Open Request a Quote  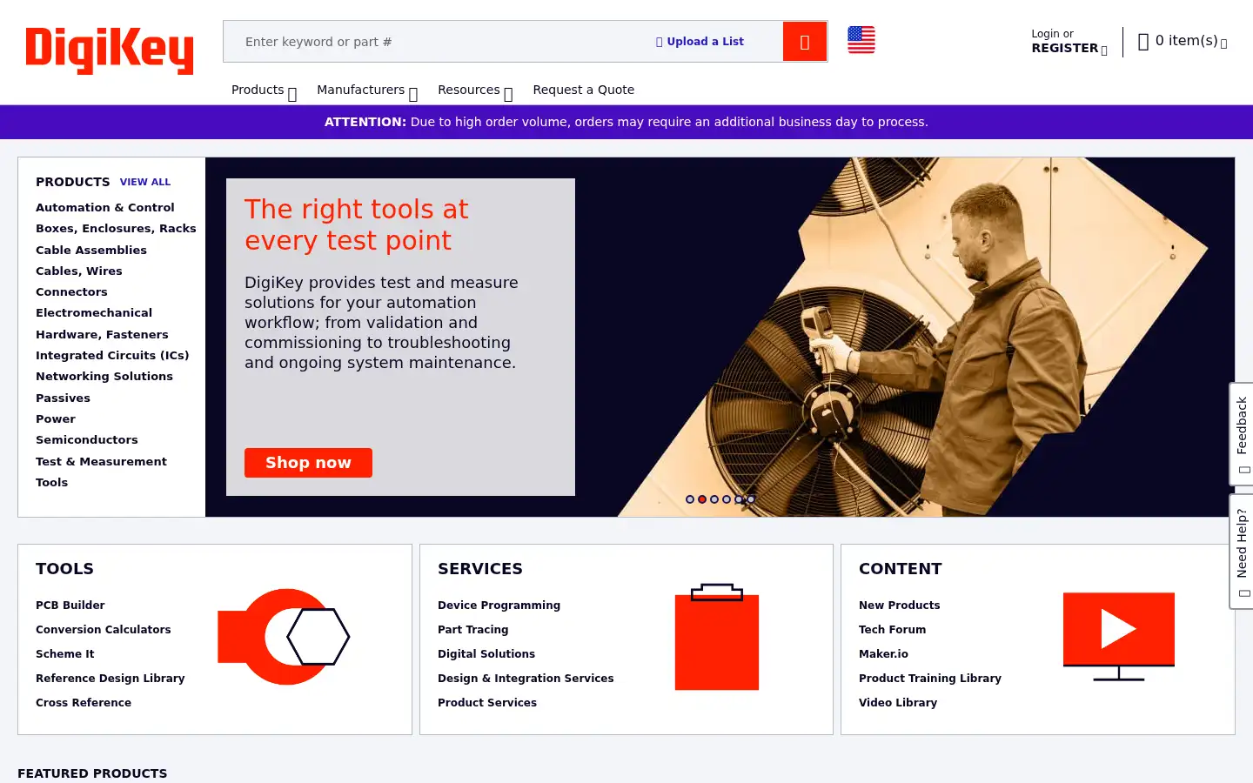(584, 90)
